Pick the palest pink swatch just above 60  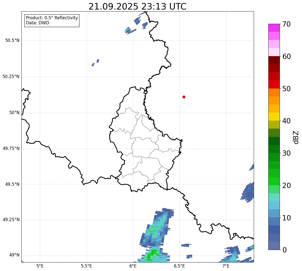[x=274, y=52]
